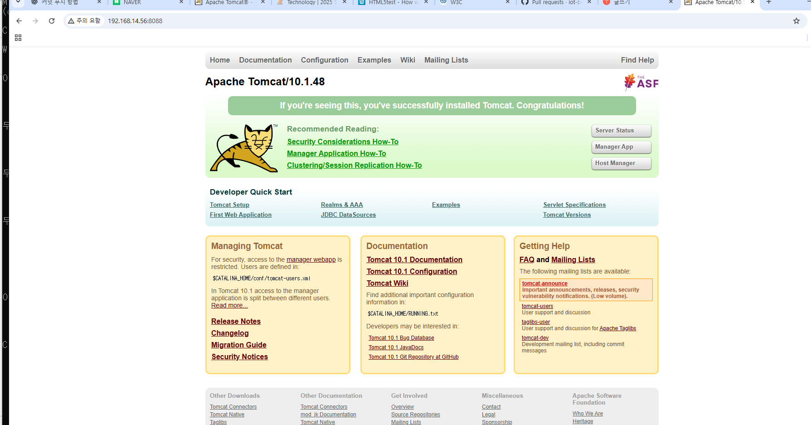Open Servlet Specifications link
Screen dimensions: 811x425
(574, 205)
